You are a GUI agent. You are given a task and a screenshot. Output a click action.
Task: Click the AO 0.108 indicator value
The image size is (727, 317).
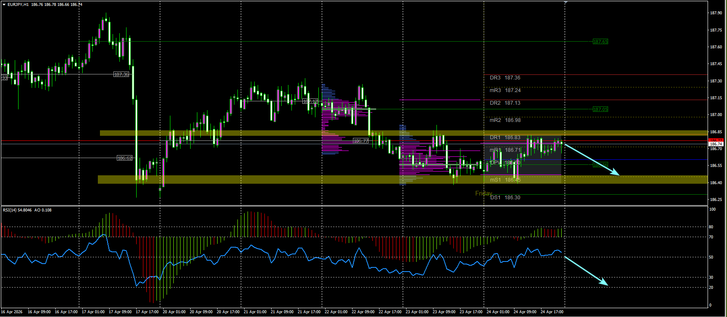(x=43, y=210)
